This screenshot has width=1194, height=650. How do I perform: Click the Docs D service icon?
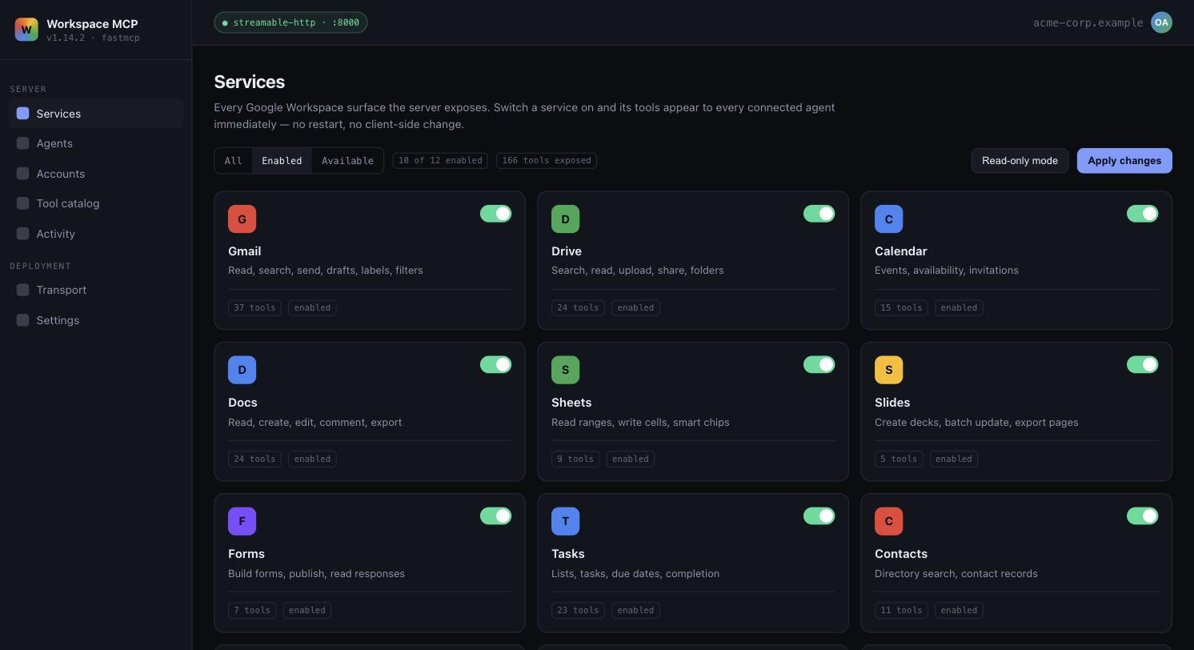tap(242, 370)
